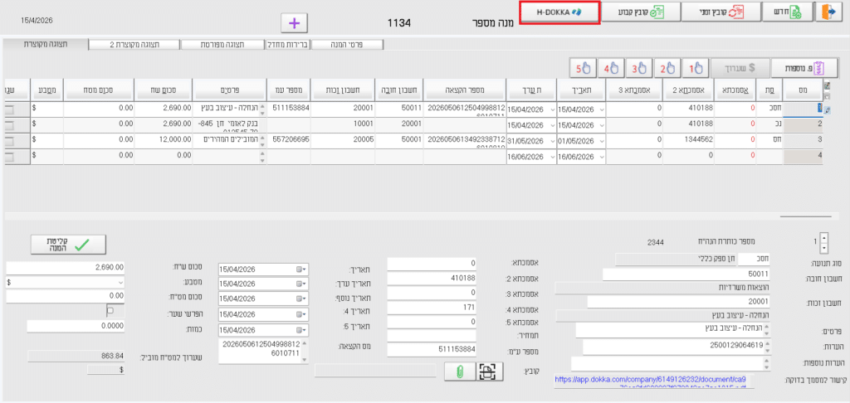Click the אסמכתא 4 field containing 171
The width and height of the screenshot is (850, 403).
[432, 307]
